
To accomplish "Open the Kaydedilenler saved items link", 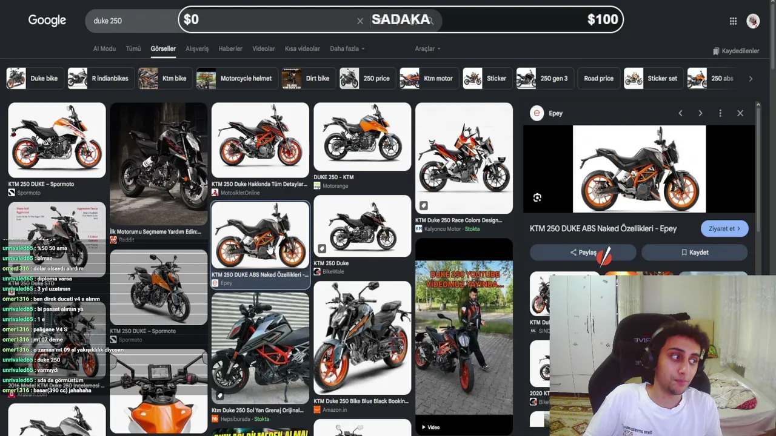I will pyautogui.click(x=736, y=51).
